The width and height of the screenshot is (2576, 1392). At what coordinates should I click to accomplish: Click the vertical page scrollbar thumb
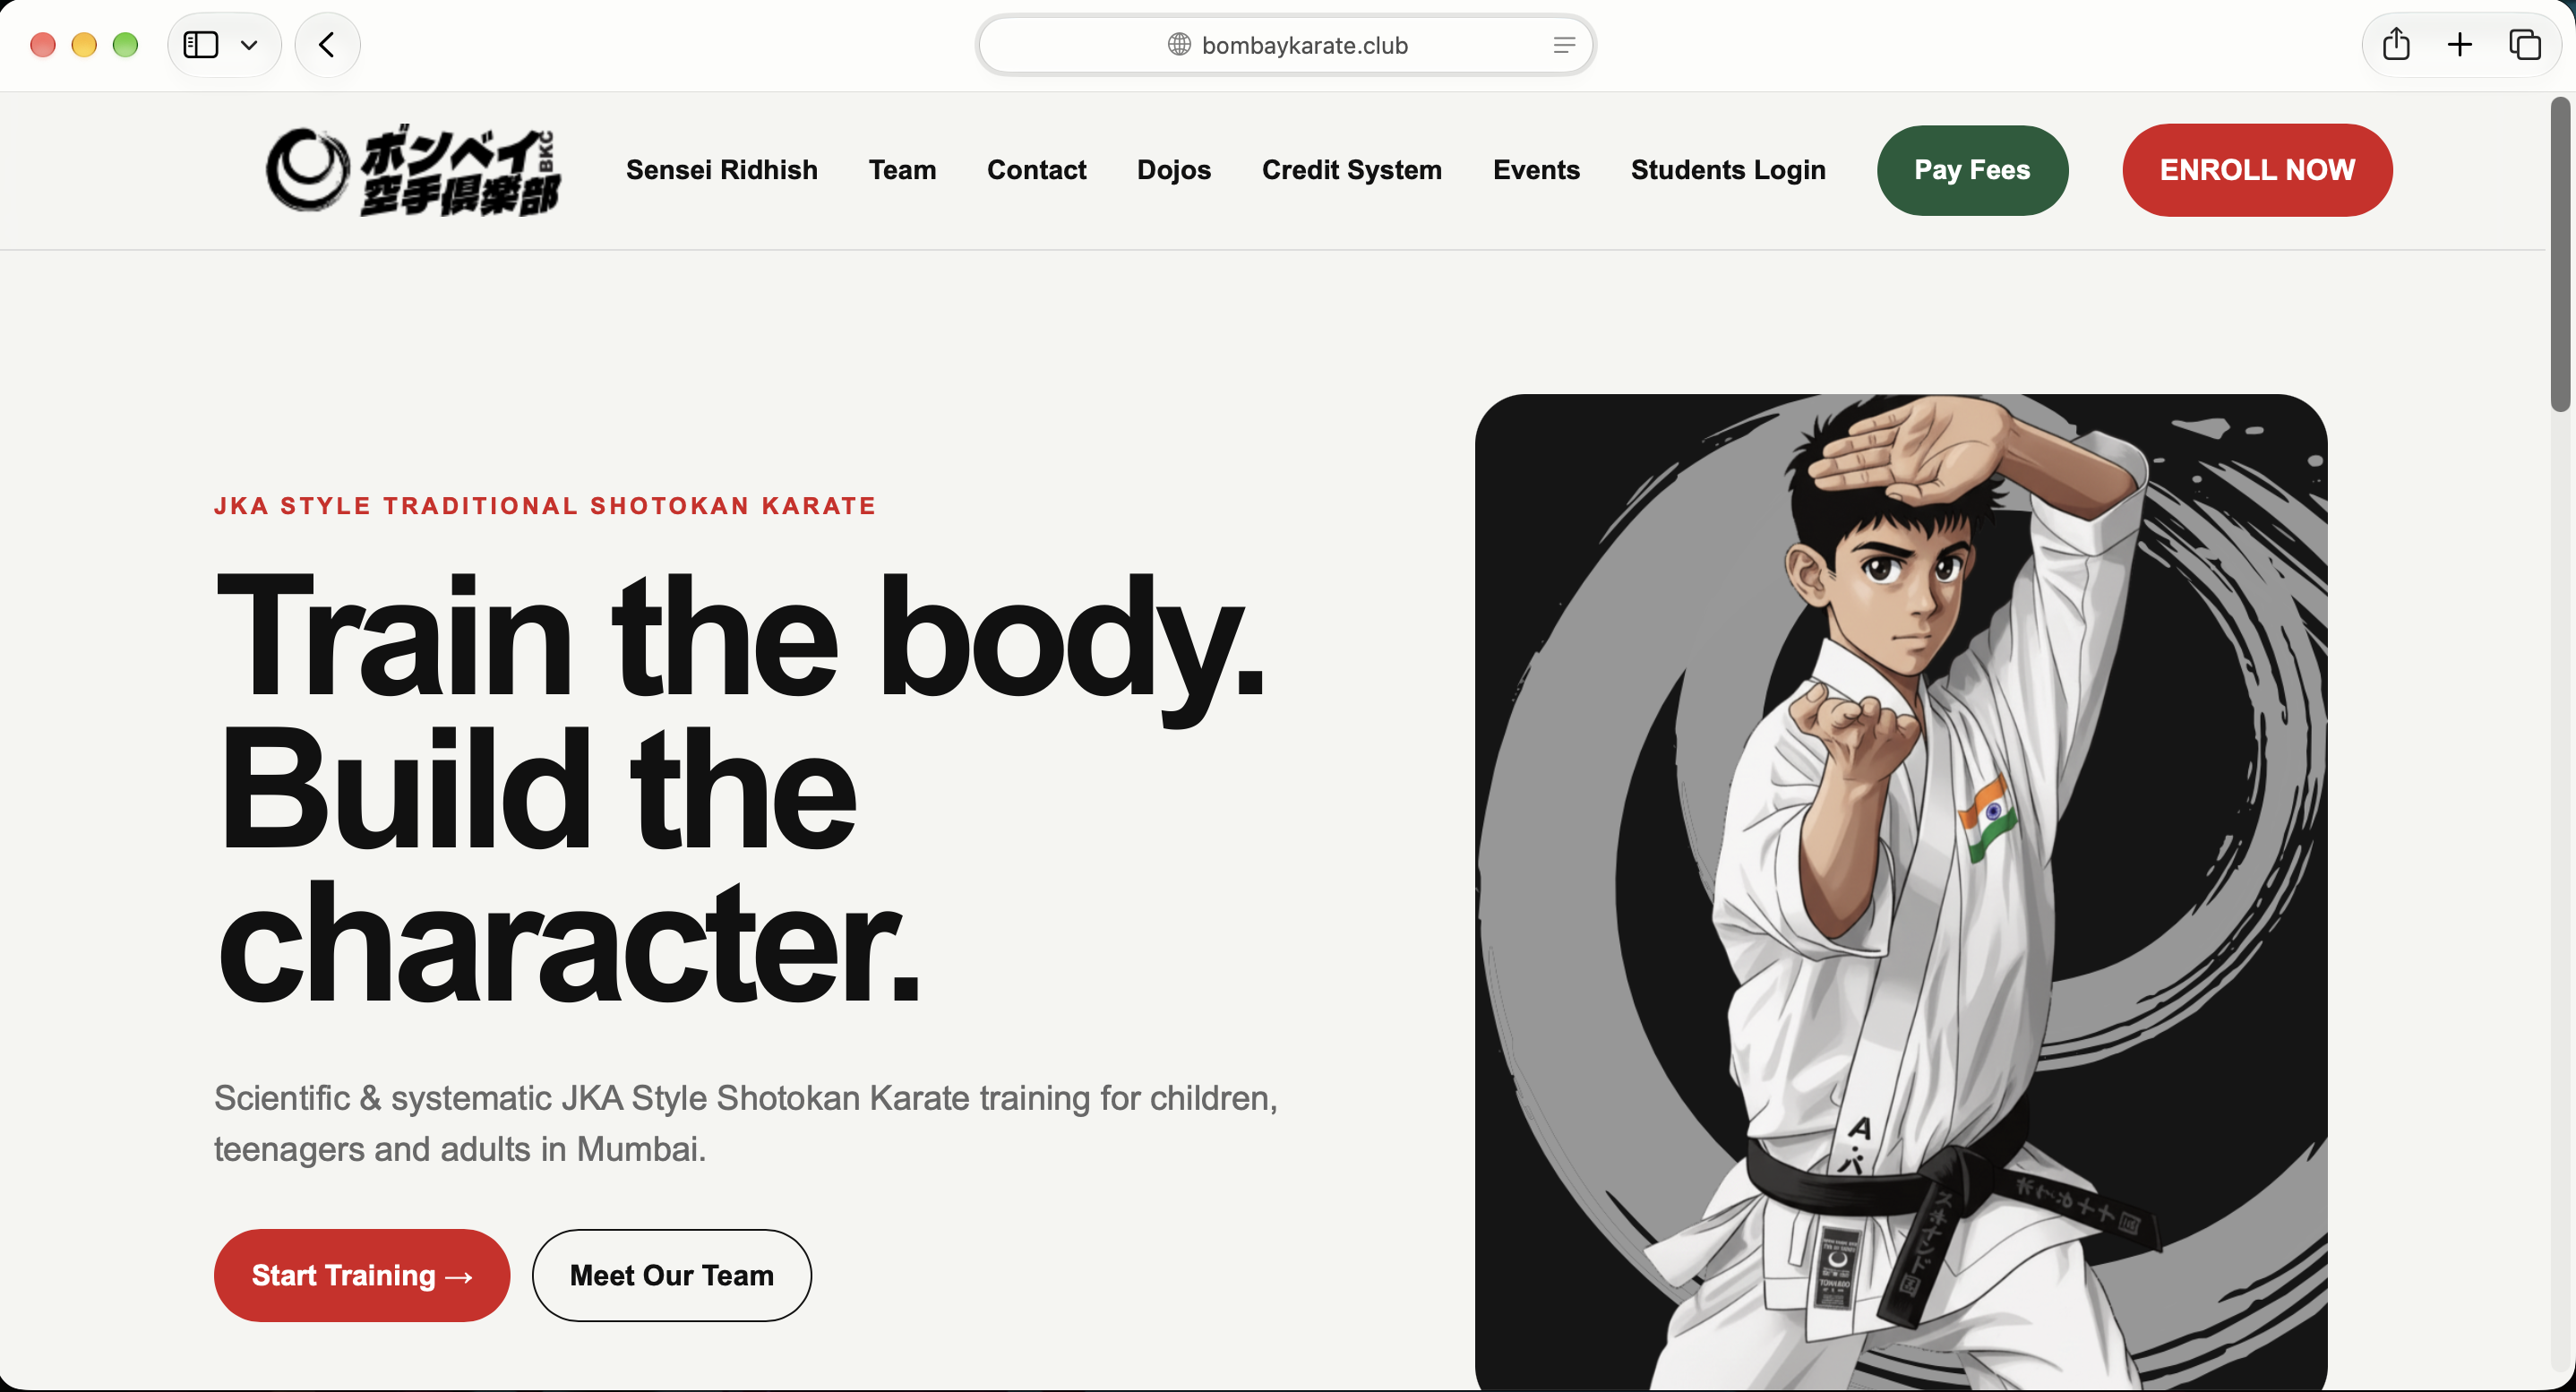[x=2559, y=254]
